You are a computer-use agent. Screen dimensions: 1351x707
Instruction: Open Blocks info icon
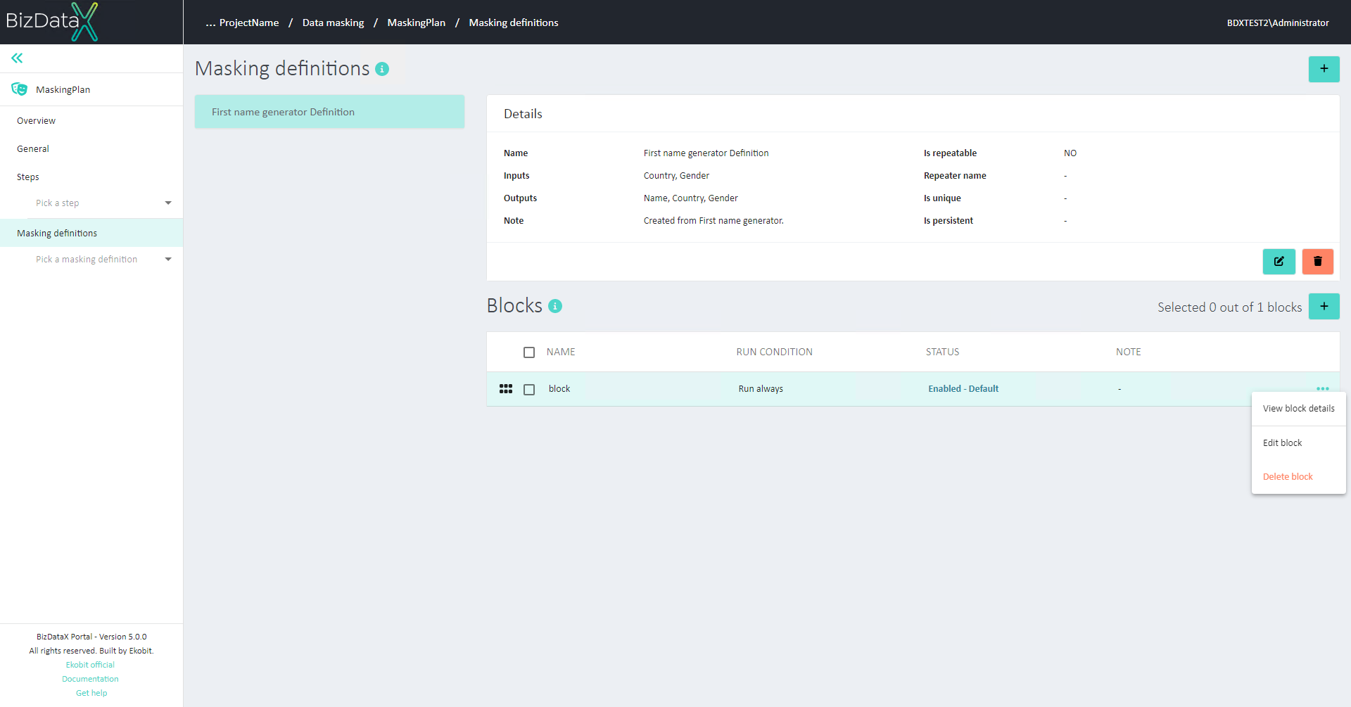click(x=555, y=306)
